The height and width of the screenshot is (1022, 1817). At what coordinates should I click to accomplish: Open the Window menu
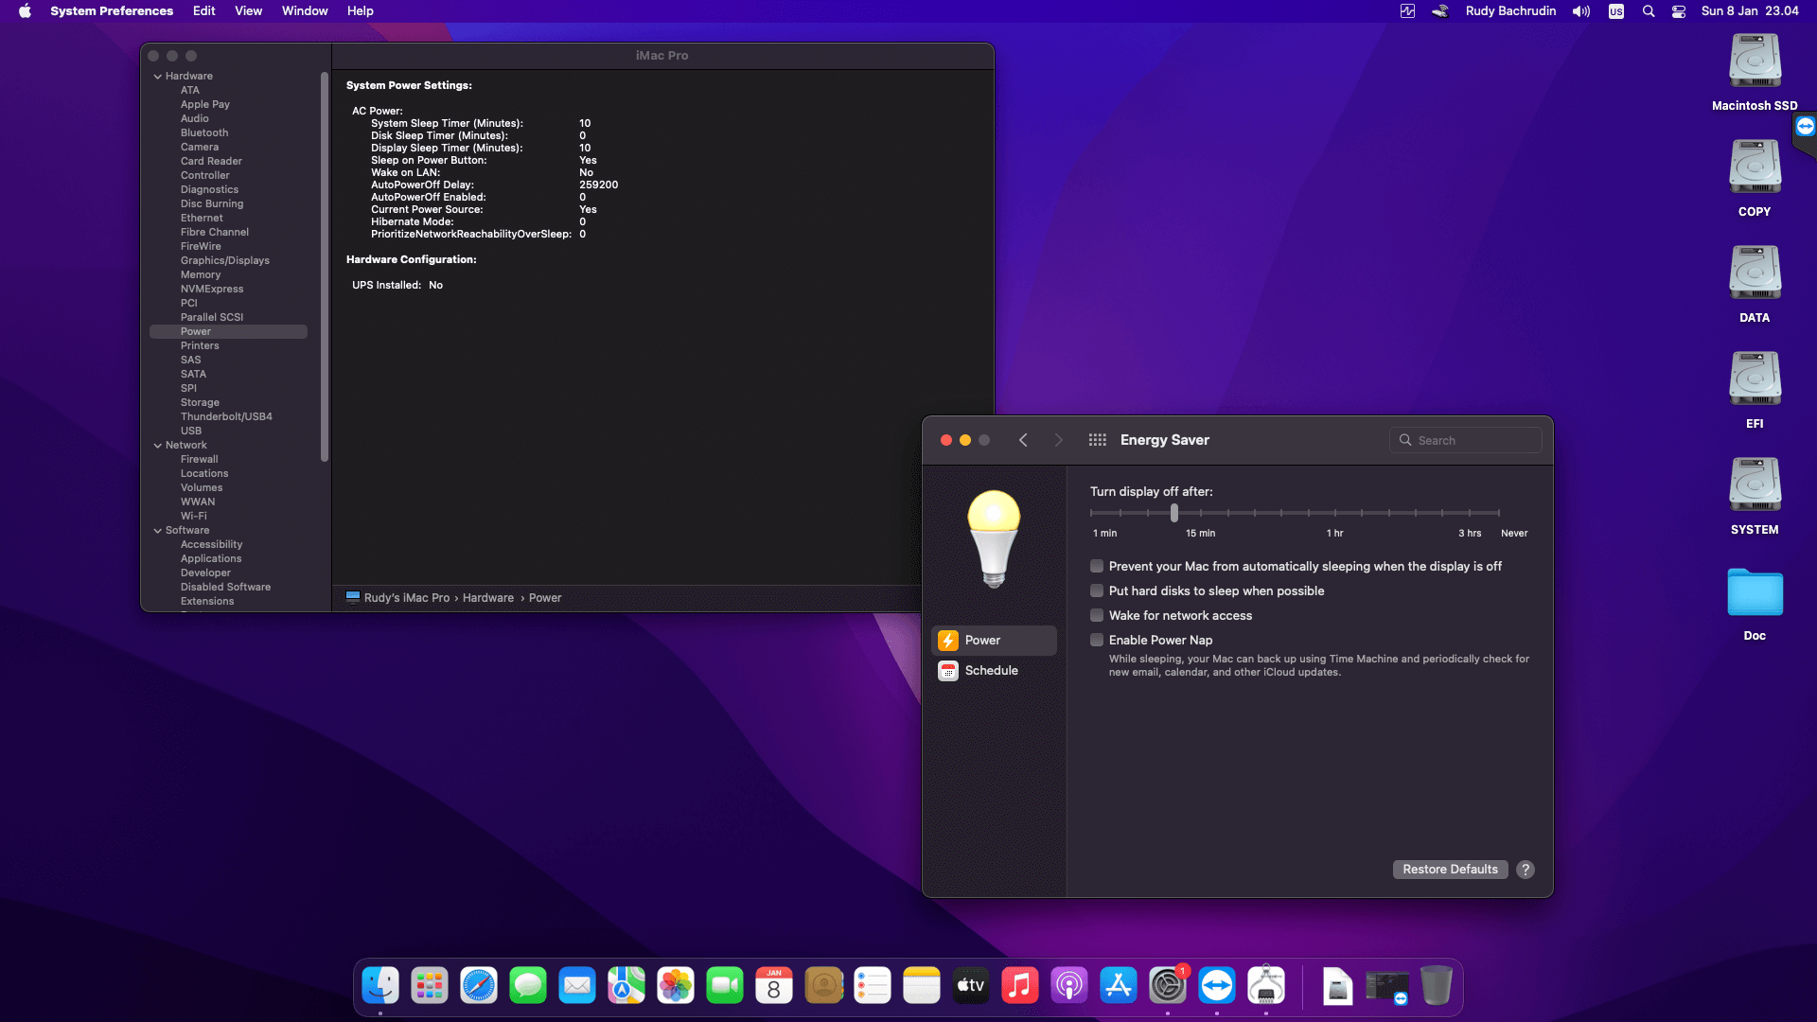point(305,11)
